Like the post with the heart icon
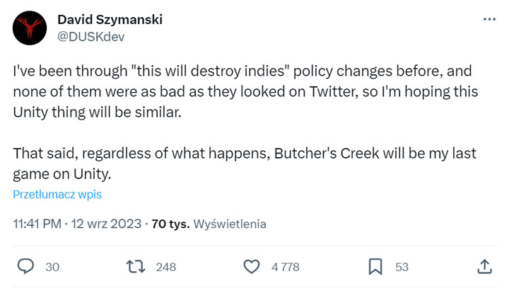Viewport: 509px width, 291px height. click(x=251, y=266)
